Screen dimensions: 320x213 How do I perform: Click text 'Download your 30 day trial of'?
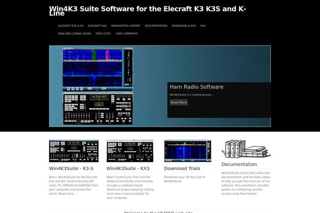[x=185, y=177]
